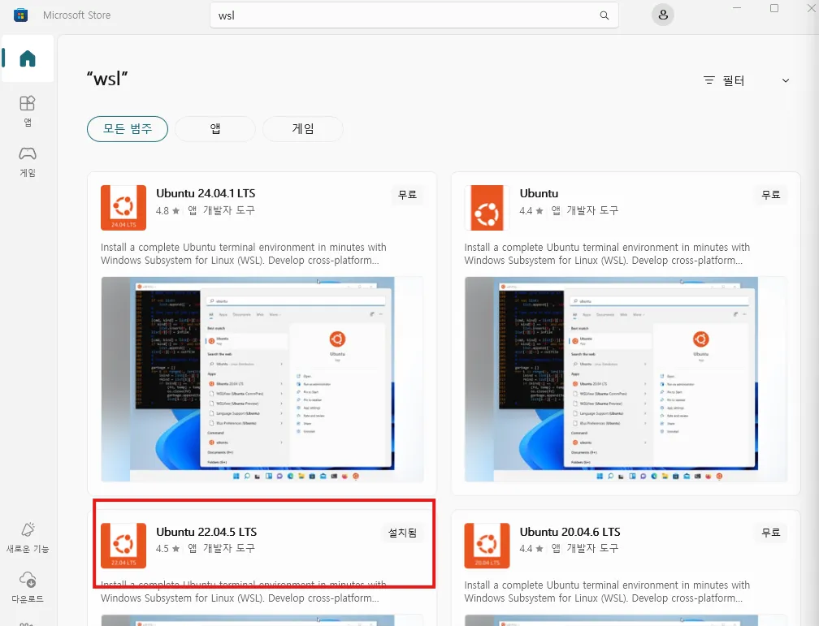
Task: Select the 앱 category filter tab
Action: click(215, 129)
